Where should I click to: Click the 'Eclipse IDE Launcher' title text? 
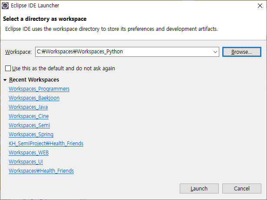pos(35,6)
